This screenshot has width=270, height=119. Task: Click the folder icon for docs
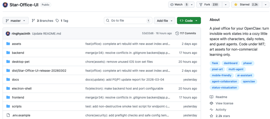click(8, 79)
